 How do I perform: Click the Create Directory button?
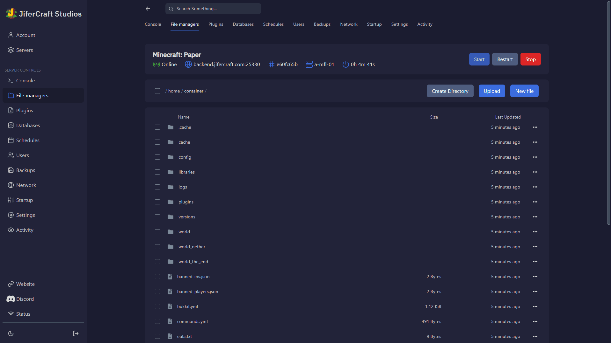point(450,91)
